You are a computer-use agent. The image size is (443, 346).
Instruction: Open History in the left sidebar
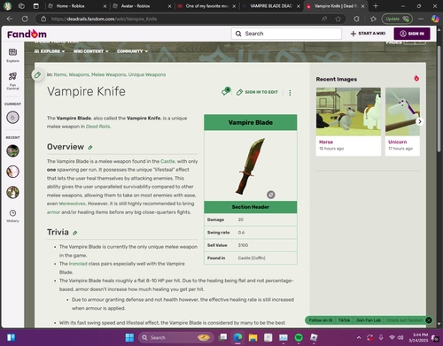[12, 216]
